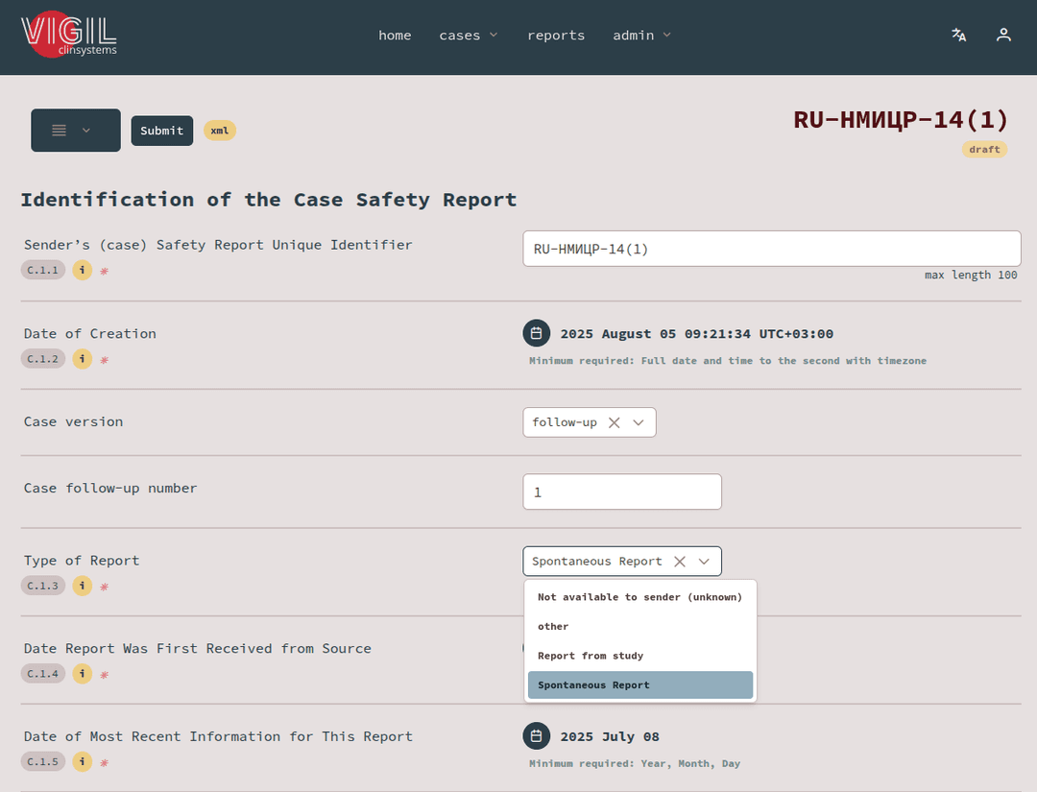
Task: Select 'Not available to sender (unknown)' option
Action: 640,597
